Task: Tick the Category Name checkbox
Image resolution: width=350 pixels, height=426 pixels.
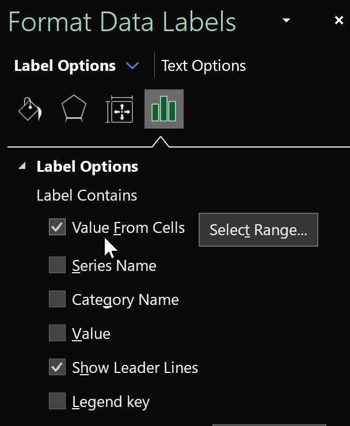Action: [x=57, y=299]
